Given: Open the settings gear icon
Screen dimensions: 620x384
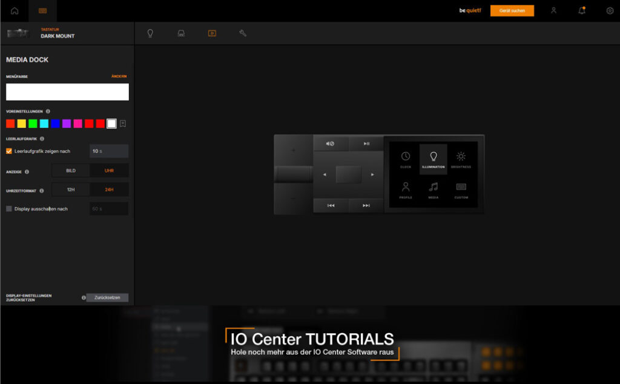Looking at the screenshot, I should [610, 11].
